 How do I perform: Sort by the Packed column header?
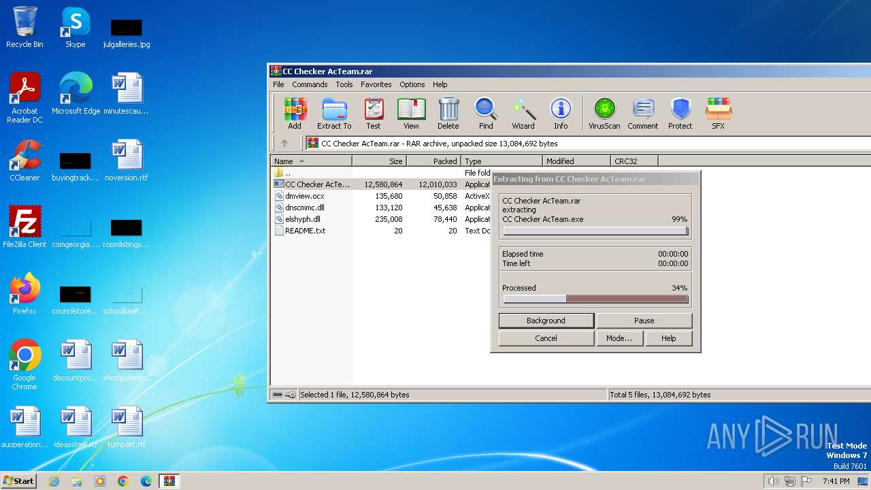[x=433, y=161]
